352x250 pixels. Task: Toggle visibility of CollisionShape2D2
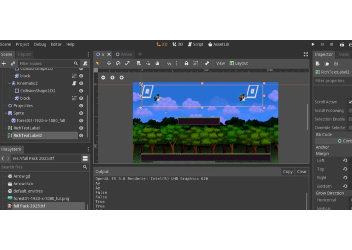tap(81, 91)
